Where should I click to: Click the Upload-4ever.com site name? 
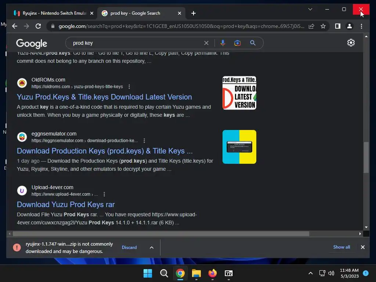[53, 187]
